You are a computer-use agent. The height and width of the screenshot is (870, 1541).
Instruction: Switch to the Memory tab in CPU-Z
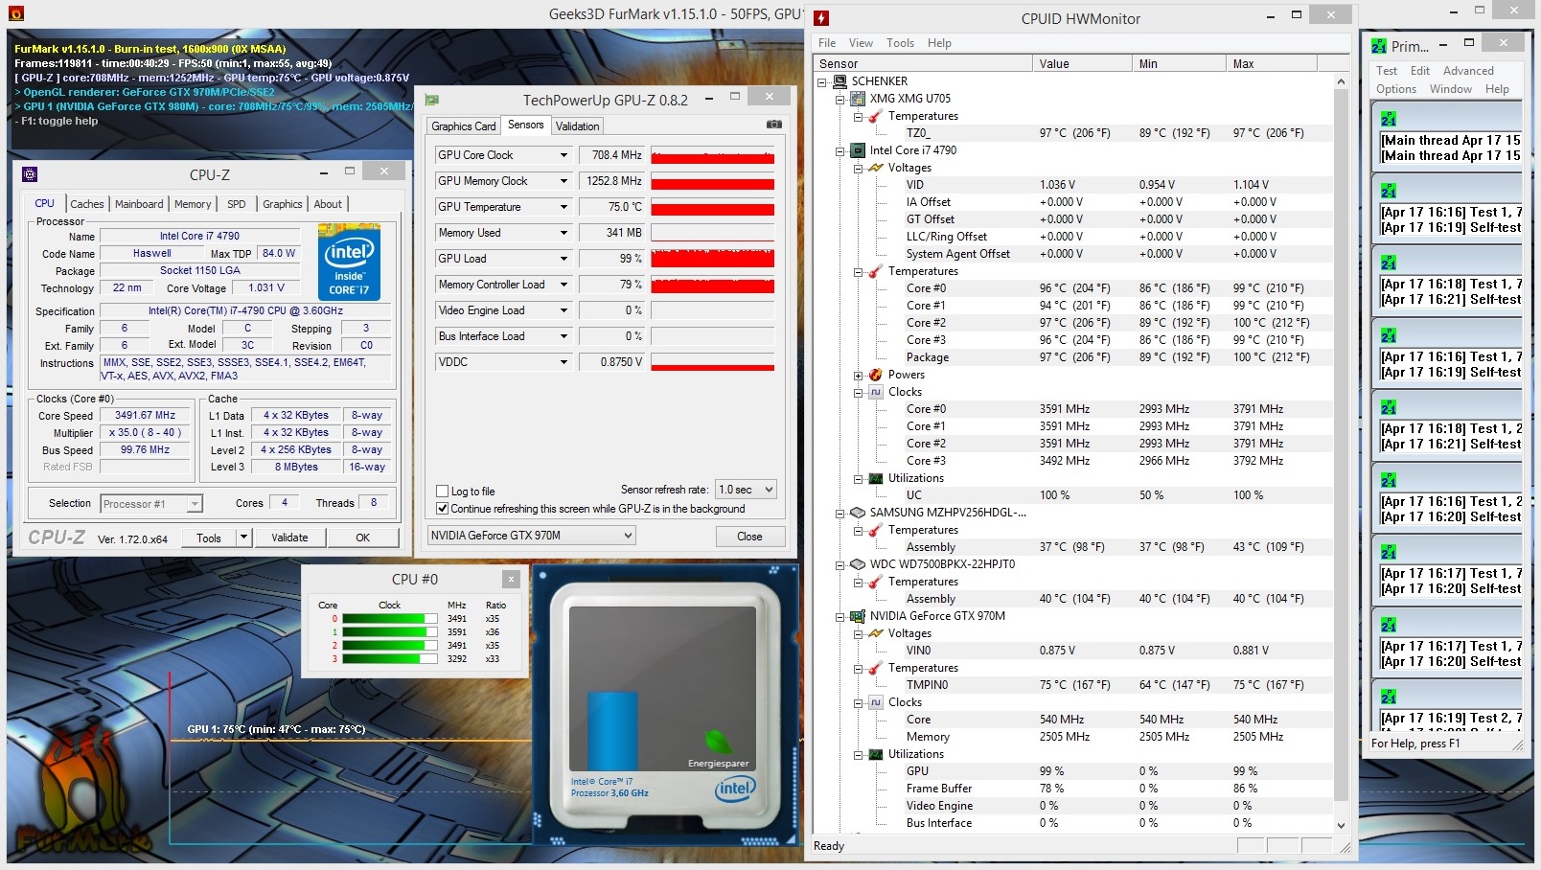click(193, 204)
